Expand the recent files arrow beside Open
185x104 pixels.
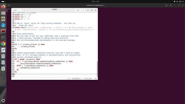click(20, 10)
